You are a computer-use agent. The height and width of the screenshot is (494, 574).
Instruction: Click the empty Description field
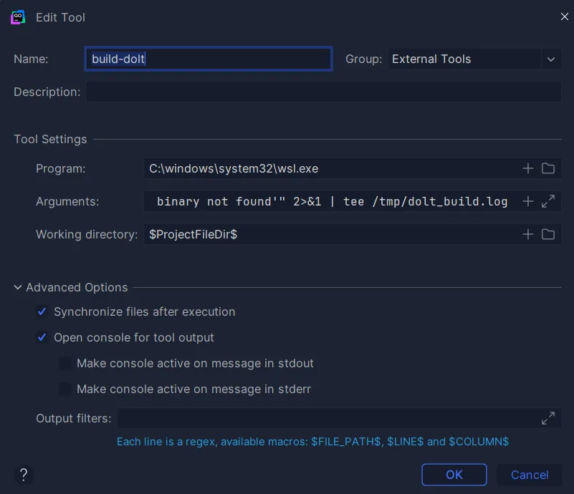[x=323, y=92]
